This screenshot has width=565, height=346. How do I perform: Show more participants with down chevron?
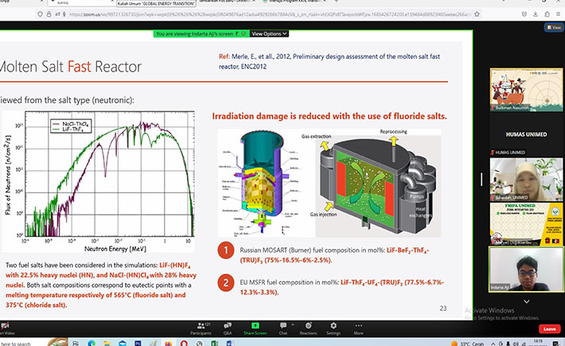point(527,301)
